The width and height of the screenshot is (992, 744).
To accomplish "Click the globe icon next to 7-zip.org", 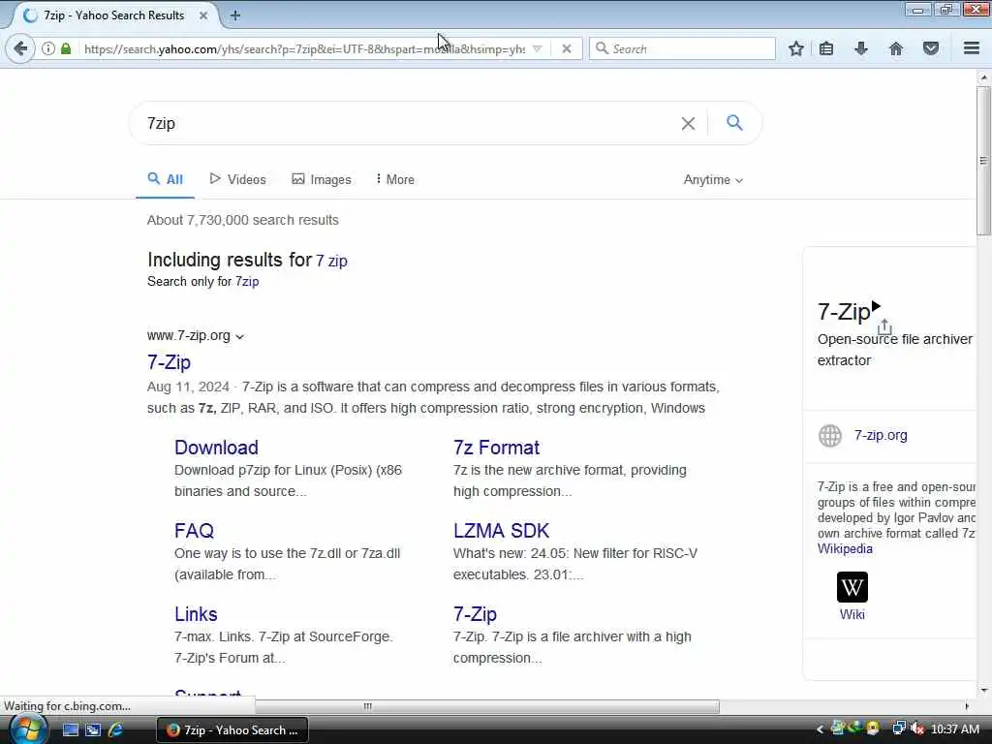I will (x=830, y=436).
